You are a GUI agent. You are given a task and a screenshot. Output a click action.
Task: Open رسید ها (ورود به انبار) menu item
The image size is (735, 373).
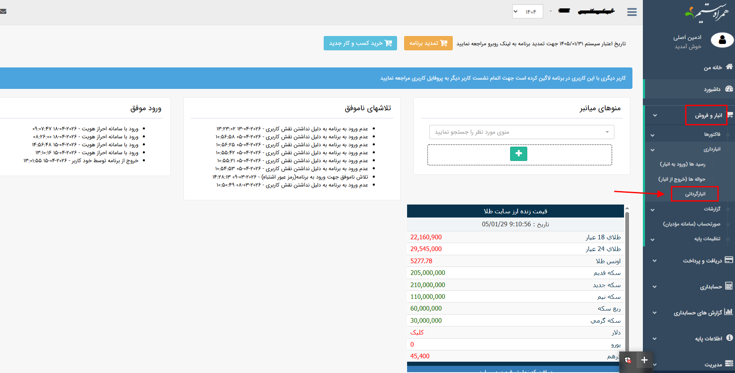(682, 164)
